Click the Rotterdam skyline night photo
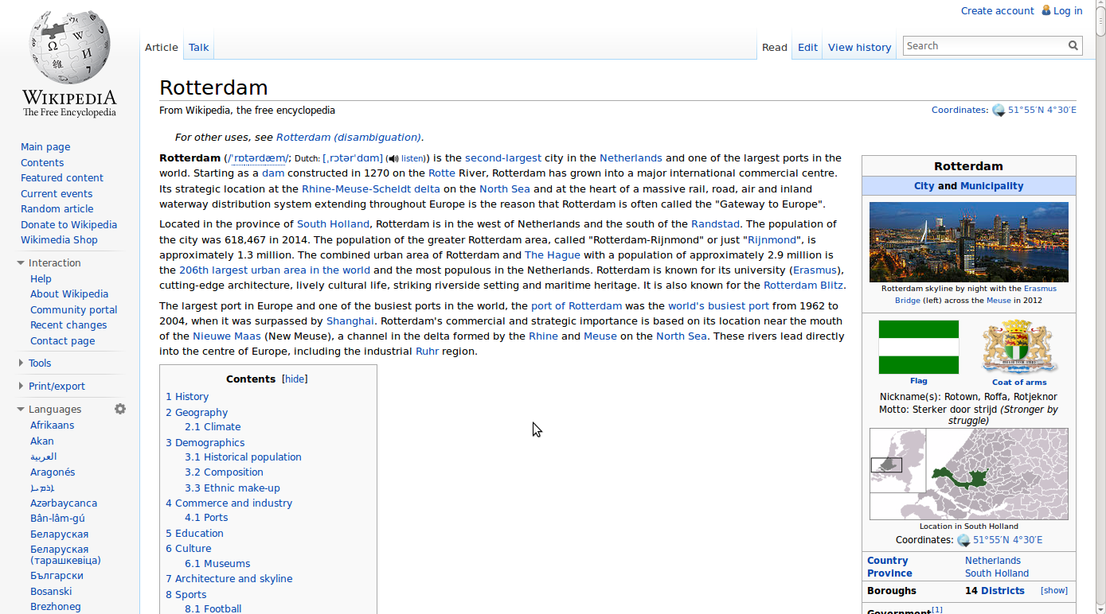Image resolution: width=1106 pixels, height=614 pixels. 968,242
